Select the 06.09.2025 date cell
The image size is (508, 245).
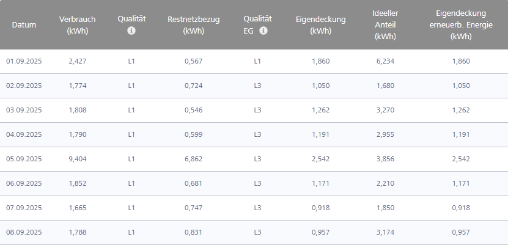coord(24,183)
